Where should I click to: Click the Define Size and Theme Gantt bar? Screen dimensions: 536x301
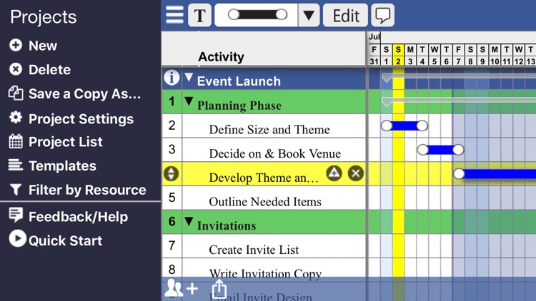click(x=405, y=126)
